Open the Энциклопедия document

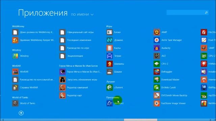[62, 56]
